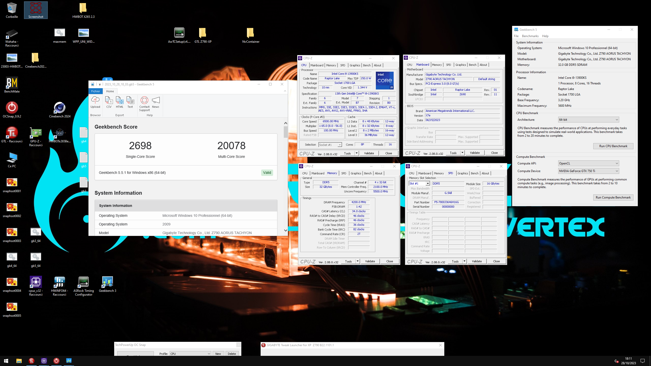Screen dimensions: 651x366
Task: Launch cpuz_x32 Raccourci shortcut
Action: tap(36, 286)
